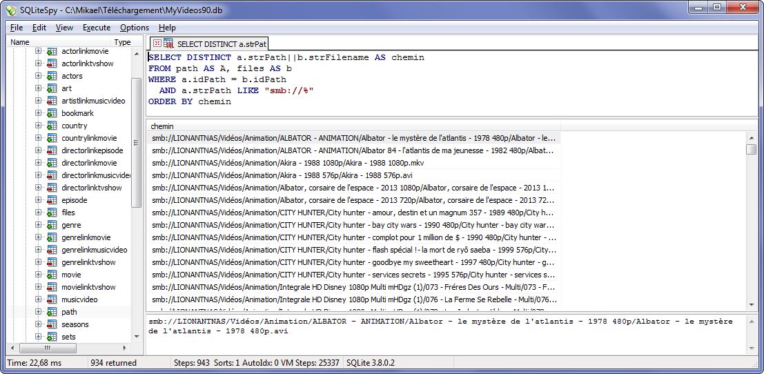Expand the country table node
The height and width of the screenshot is (374, 764).
pyautogui.click(x=39, y=126)
